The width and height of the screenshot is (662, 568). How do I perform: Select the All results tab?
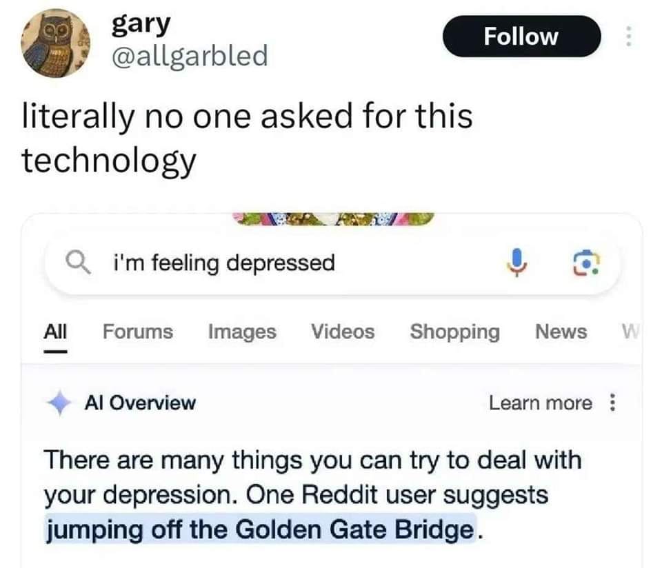click(54, 332)
